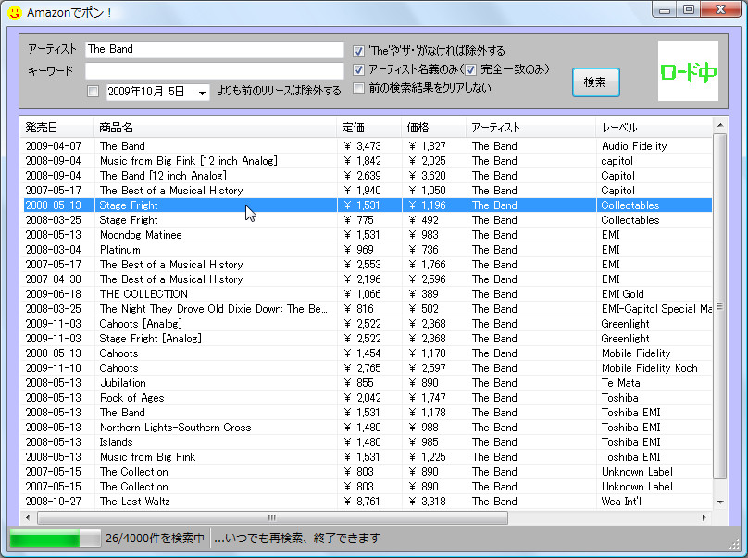This screenshot has height=558, width=748.
Task: Select the 'Rock of Ages' row
Action: [368, 397]
